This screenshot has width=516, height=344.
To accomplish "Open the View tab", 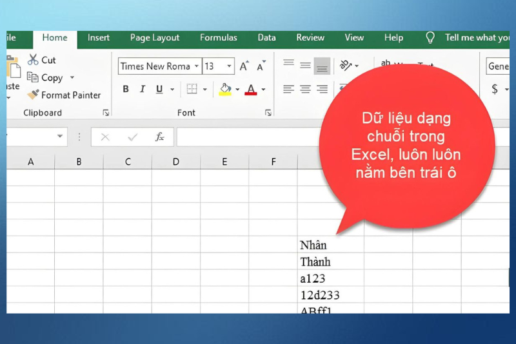I will point(354,38).
